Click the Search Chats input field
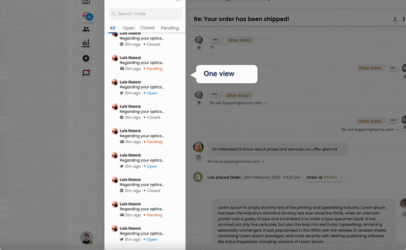Screen dimensions: 406x250 coord(145,14)
